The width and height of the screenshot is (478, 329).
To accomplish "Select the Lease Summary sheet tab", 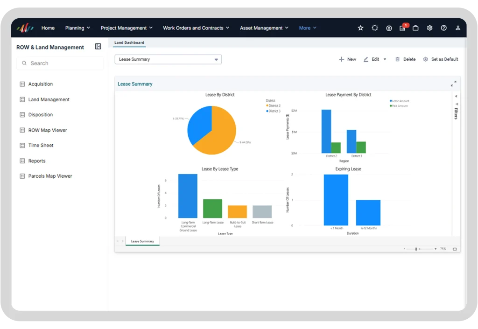I will coord(142,241).
